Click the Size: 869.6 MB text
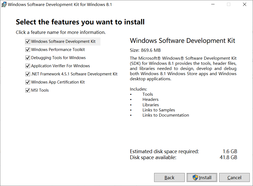The height and width of the screenshot is (186, 253). point(145,50)
